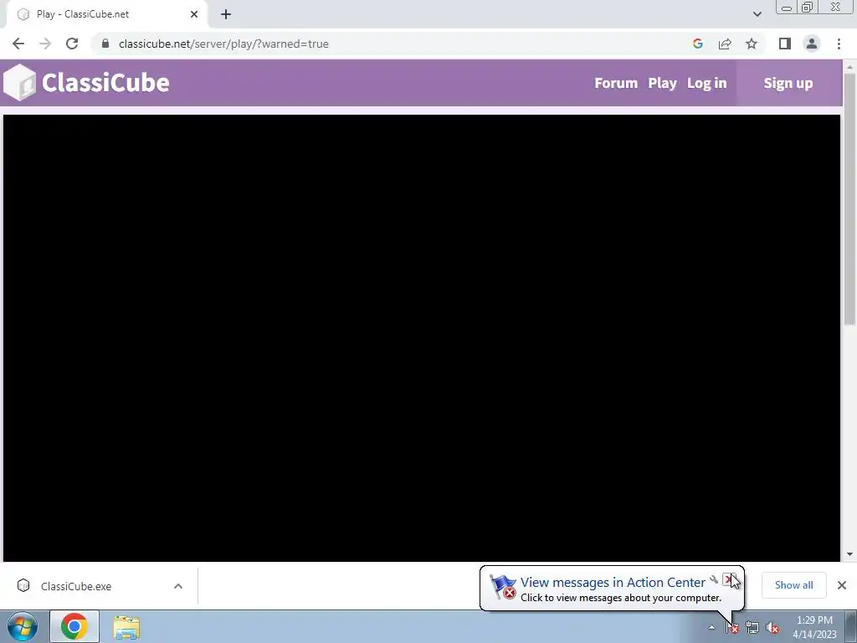The image size is (857, 643).
Task: Open Chrome side panel icon
Action: pyautogui.click(x=785, y=44)
